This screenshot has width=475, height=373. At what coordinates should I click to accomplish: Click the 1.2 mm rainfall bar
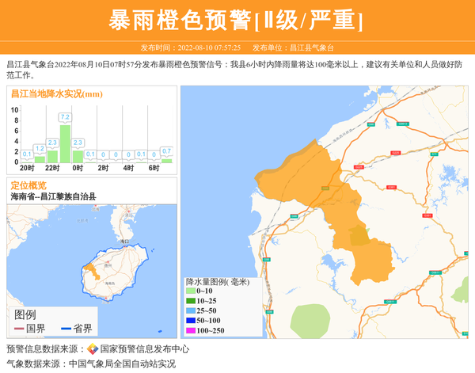tap(40, 158)
